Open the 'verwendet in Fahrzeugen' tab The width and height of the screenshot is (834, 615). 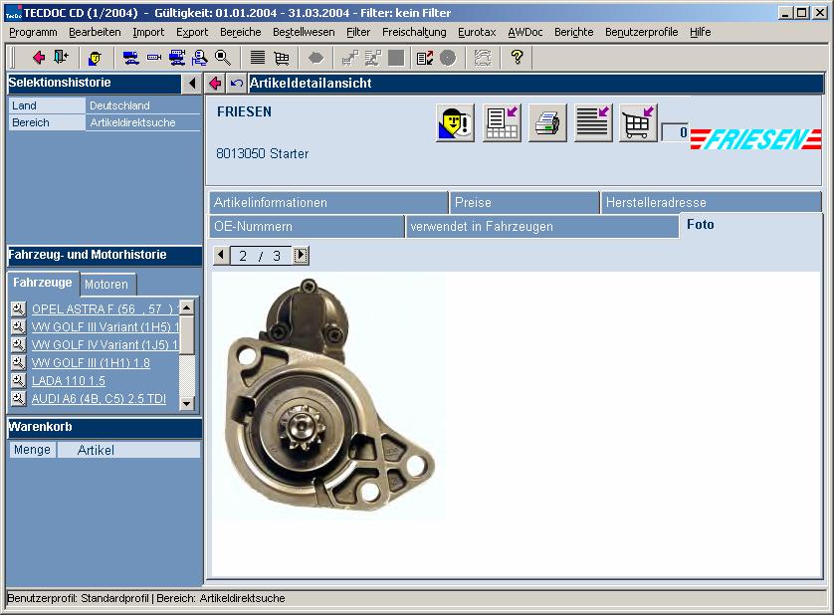tap(542, 227)
